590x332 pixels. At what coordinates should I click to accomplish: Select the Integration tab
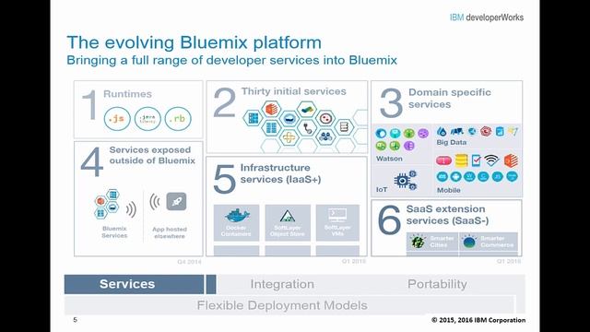coord(282,284)
